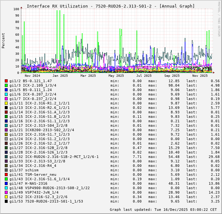The width and height of the screenshot is (222, 214).
Task: Click min value 0.47 for gi1/27
Action: point(137,148)
